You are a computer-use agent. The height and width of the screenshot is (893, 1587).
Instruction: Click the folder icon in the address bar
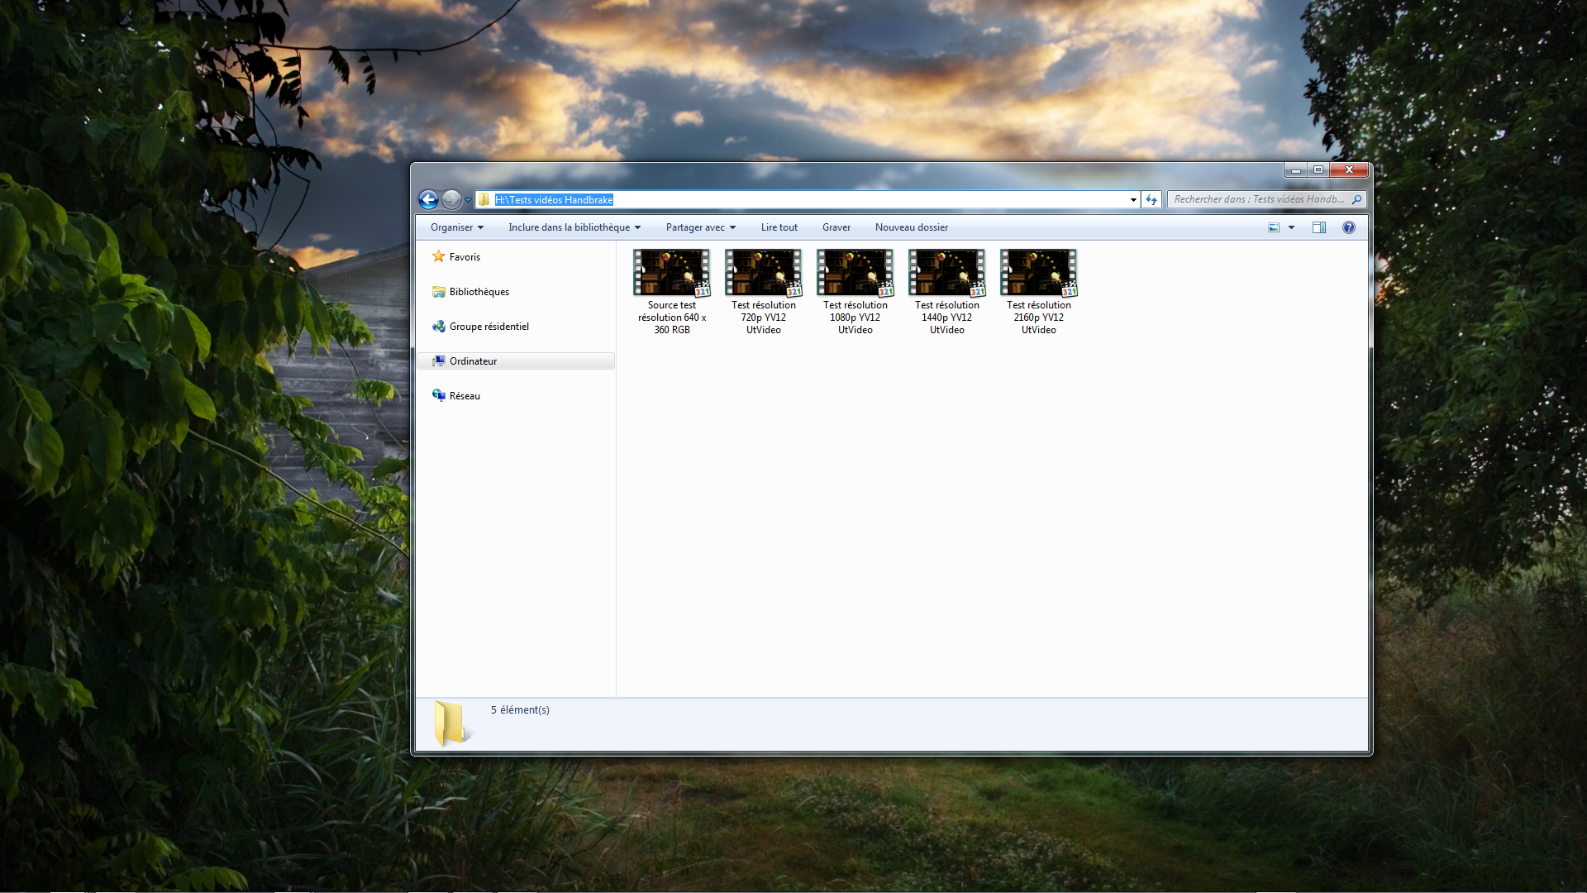pyautogui.click(x=484, y=199)
